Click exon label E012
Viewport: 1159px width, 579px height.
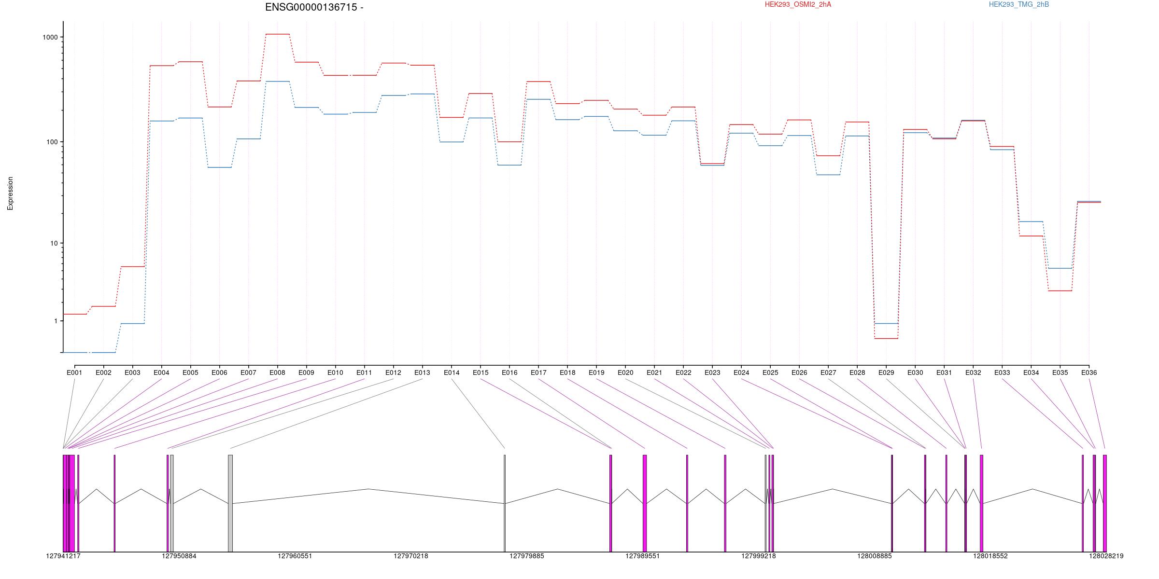[393, 372]
